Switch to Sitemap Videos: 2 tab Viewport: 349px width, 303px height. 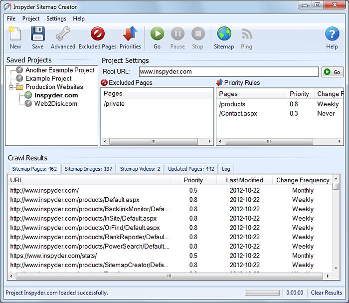tap(140, 169)
